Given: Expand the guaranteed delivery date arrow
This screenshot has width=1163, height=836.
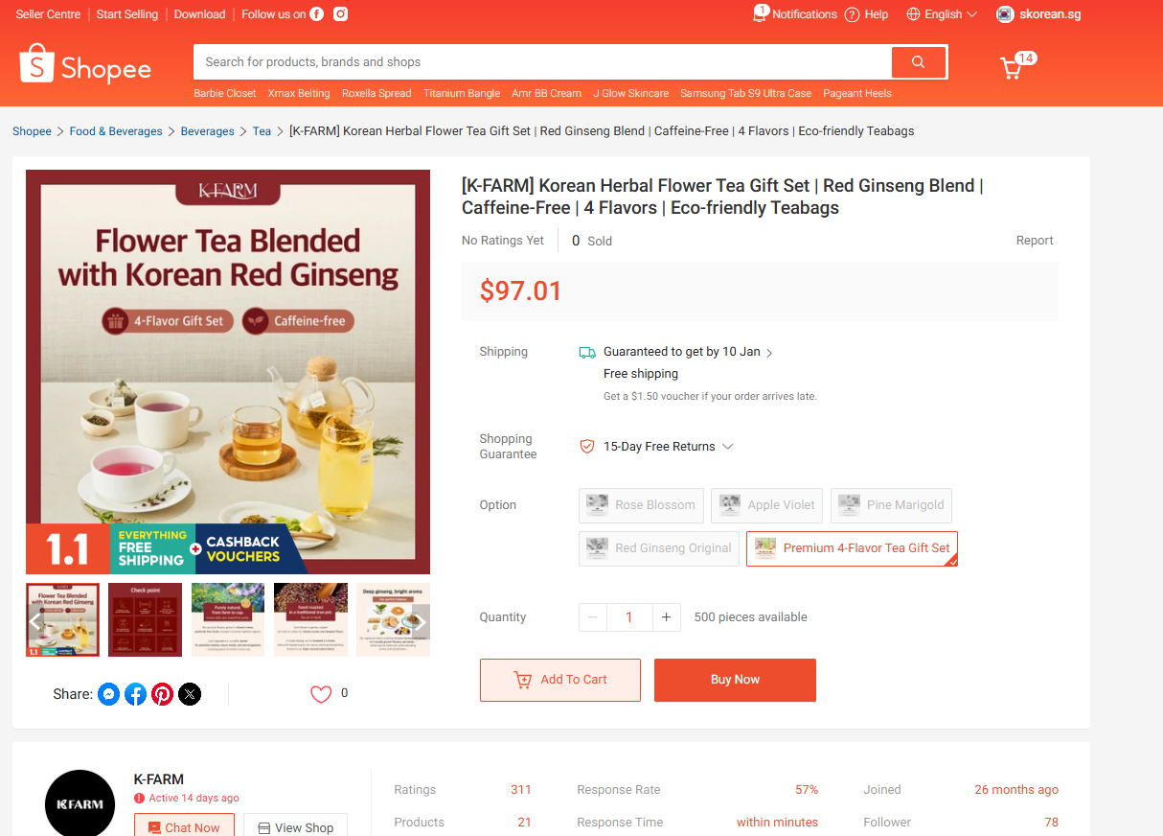Looking at the screenshot, I should pyautogui.click(x=769, y=353).
